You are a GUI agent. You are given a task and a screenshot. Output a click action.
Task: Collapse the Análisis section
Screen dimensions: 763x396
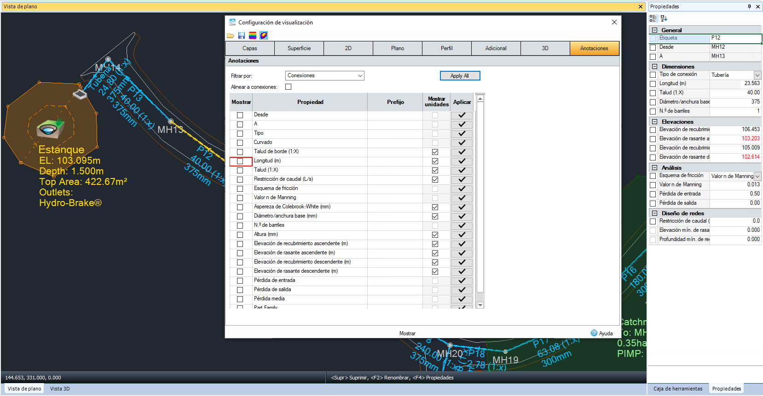pos(654,167)
